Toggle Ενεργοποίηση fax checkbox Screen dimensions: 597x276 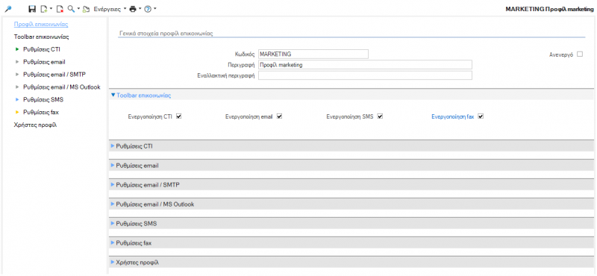(481, 116)
